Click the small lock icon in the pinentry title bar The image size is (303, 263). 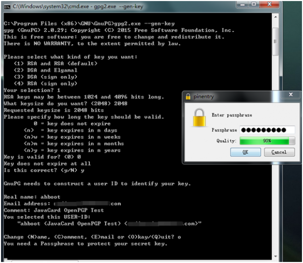[188, 96]
